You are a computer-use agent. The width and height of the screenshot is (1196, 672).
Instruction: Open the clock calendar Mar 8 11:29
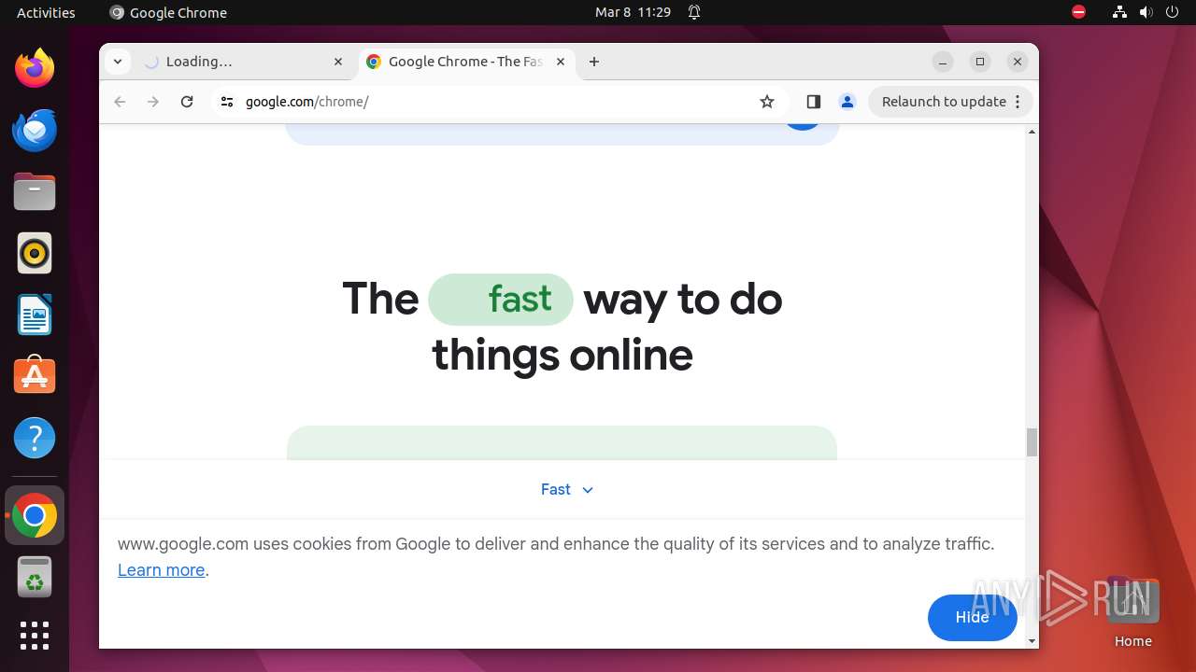pyautogui.click(x=634, y=12)
